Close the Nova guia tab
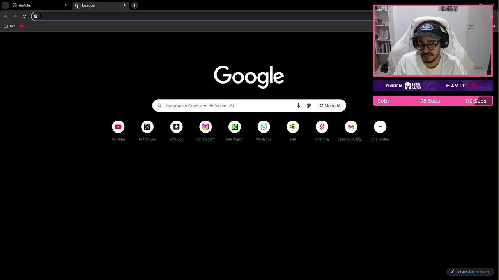This screenshot has height=280, width=499. 125,5
